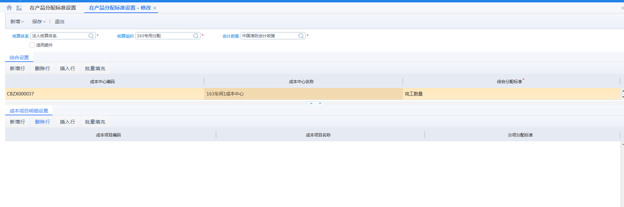Toggle the 适用委外 checkbox
624x207 pixels.
(32, 45)
